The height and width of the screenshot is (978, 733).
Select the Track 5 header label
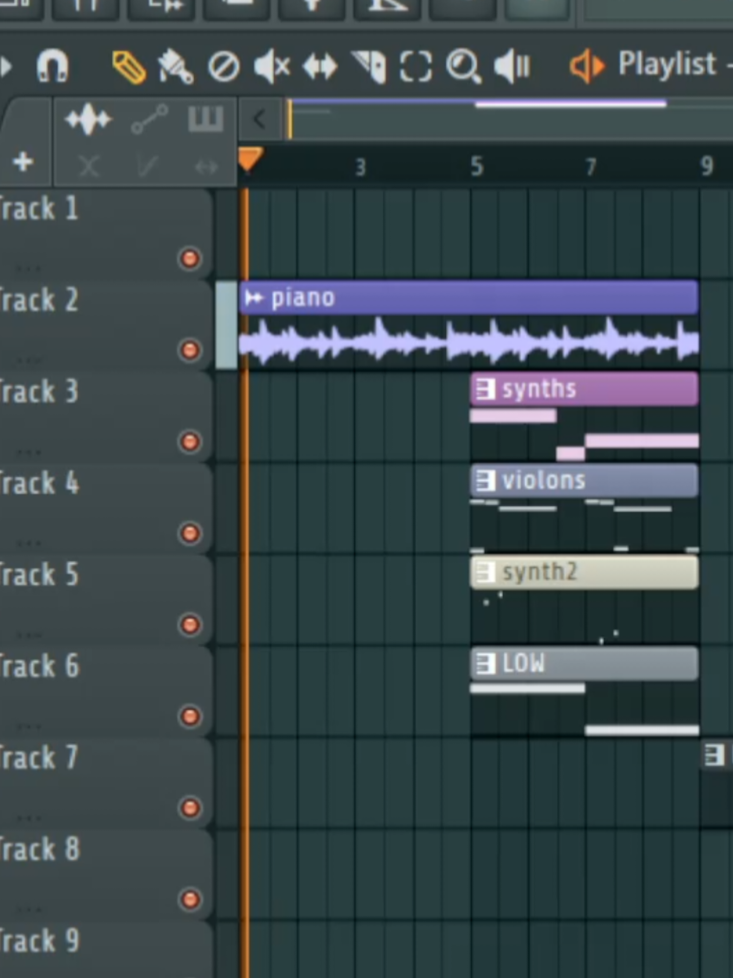39,574
